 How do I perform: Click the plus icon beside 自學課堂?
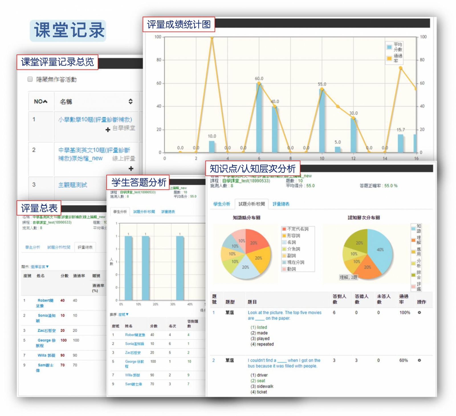pyautogui.click(x=108, y=130)
